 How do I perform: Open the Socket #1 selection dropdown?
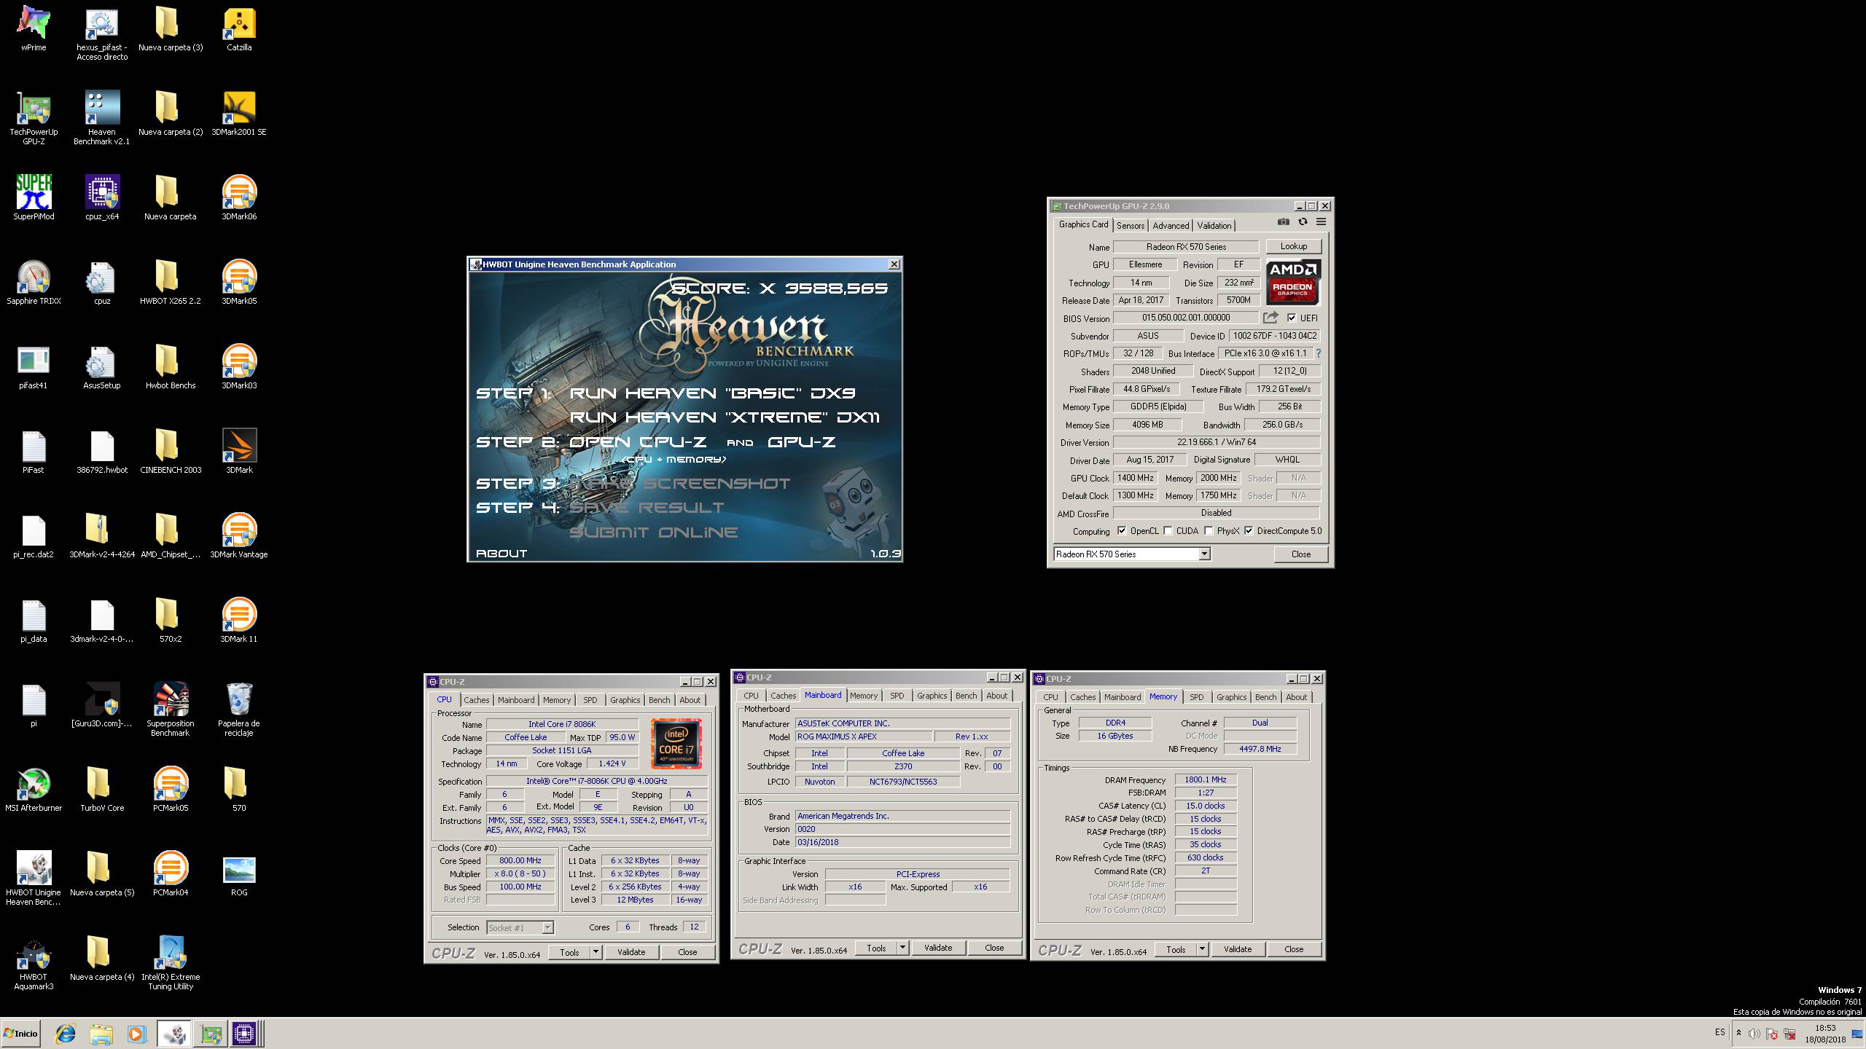pos(547,927)
